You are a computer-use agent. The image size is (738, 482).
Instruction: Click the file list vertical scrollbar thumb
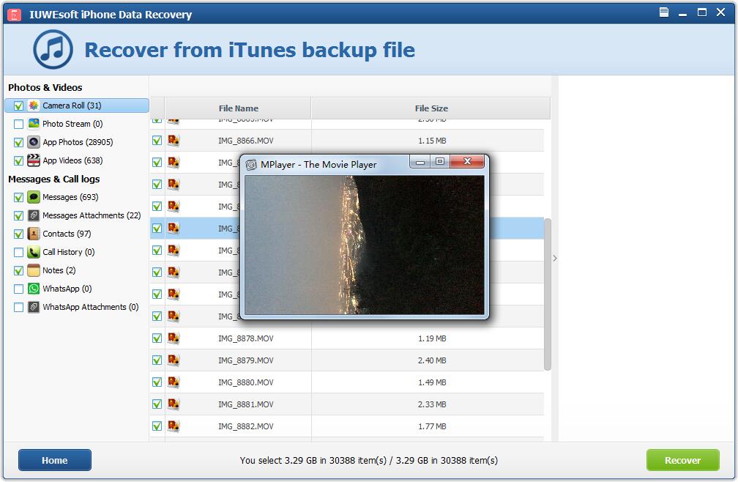pos(548,294)
